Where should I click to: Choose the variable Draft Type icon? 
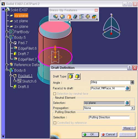point(77,76)
